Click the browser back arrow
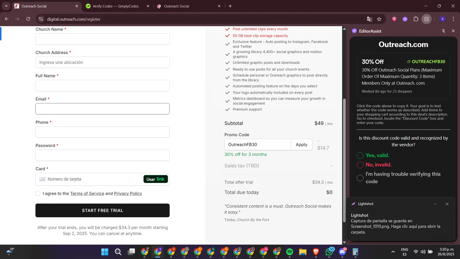Screen dimensions: 460x259 (x=6, y=19)
